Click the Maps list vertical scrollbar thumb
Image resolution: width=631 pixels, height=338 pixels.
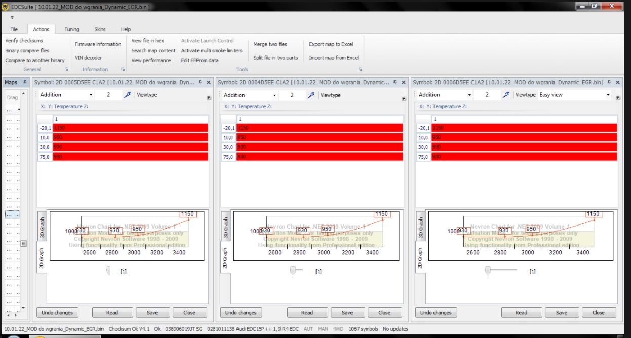pyautogui.click(x=23, y=243)
